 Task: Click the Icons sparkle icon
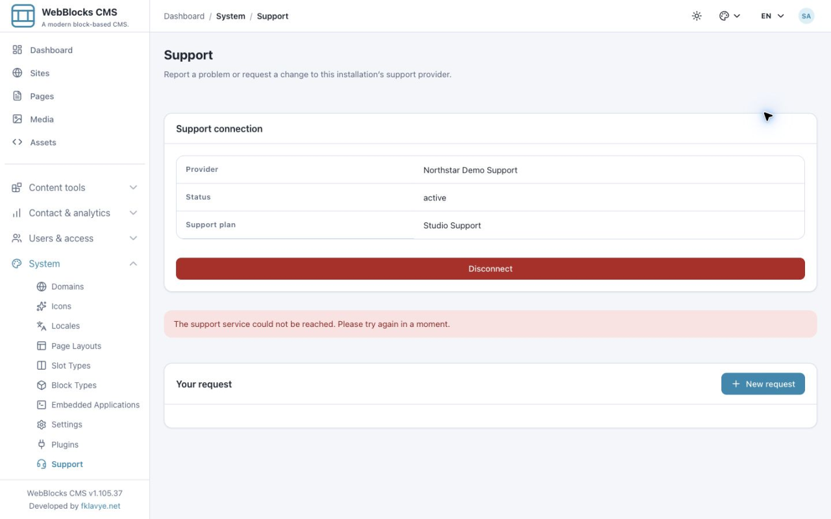42,306
